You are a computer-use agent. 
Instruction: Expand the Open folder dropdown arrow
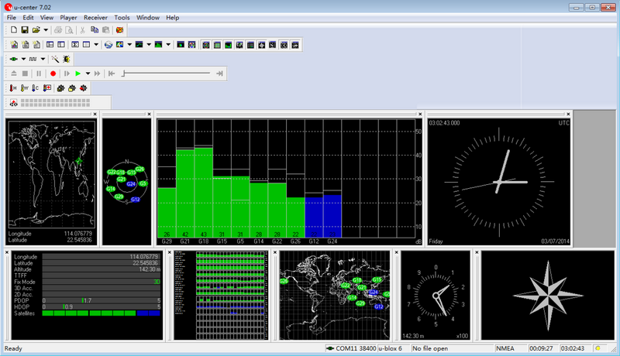click(46, 29)
